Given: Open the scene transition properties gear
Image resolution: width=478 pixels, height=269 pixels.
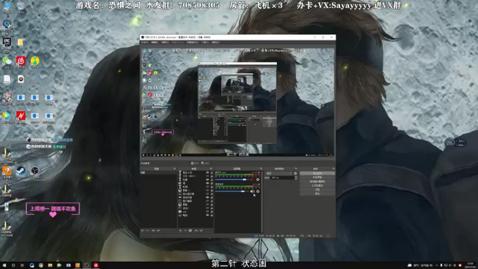Looking at the screenshot, I should click(x=295, y=173).
